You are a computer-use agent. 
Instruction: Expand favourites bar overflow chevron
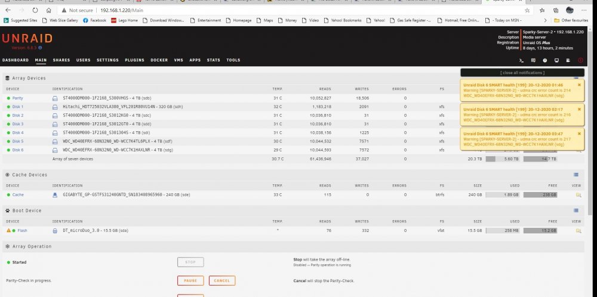(545, 20)
